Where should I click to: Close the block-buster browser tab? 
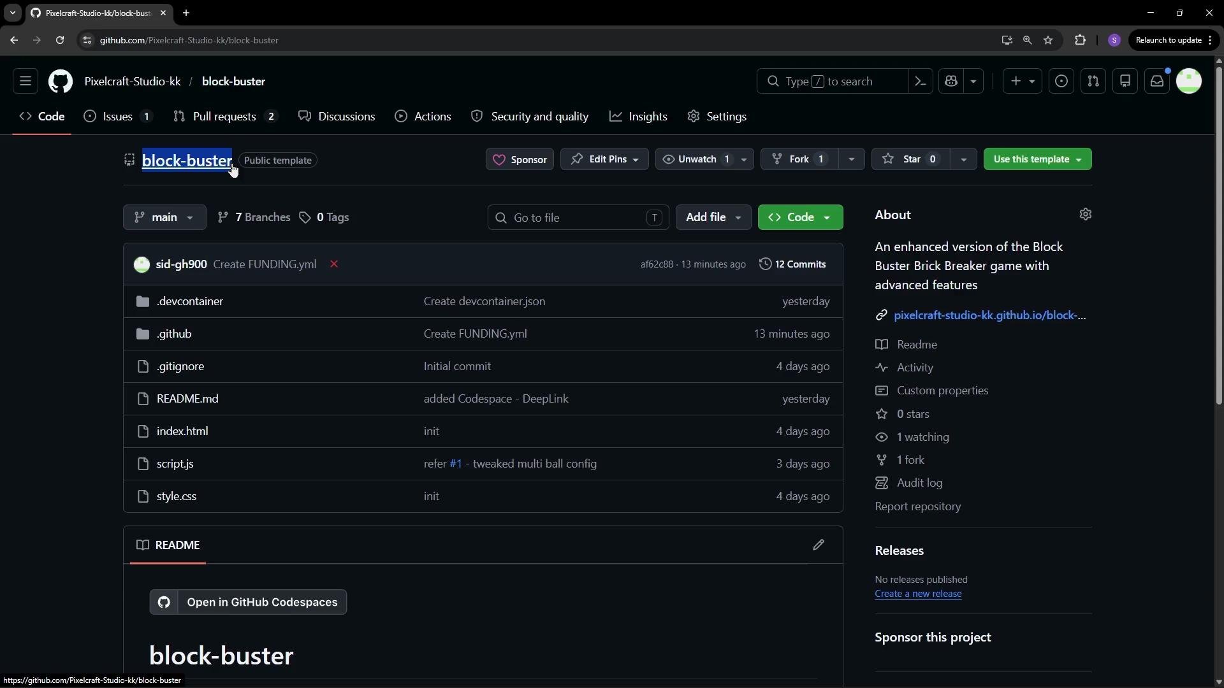(x=163, y=13)
